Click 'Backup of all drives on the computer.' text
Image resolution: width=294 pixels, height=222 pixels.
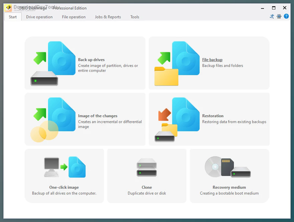point(64,193)
